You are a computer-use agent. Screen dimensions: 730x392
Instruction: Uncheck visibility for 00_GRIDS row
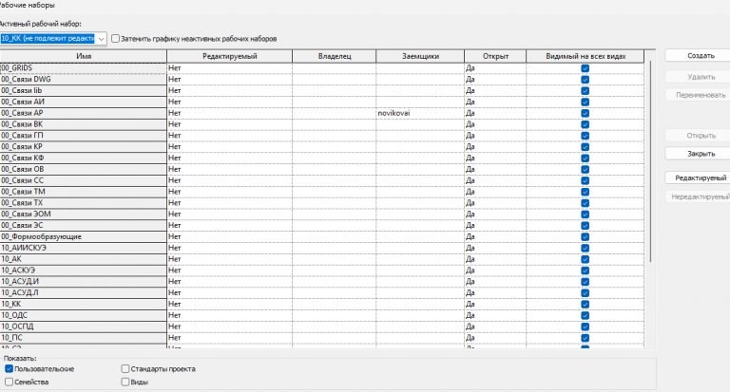(586, 68)
